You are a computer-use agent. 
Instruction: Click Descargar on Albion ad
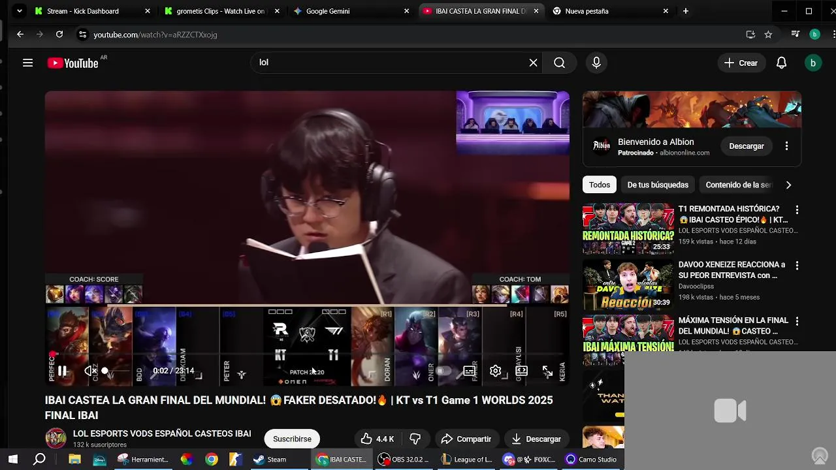747,146
